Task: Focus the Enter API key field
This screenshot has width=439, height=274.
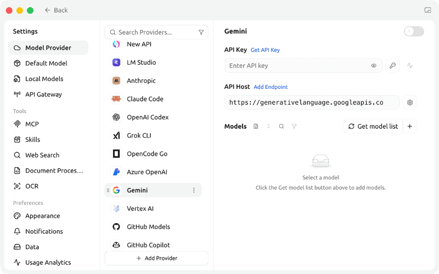Action: pos(303,66)
